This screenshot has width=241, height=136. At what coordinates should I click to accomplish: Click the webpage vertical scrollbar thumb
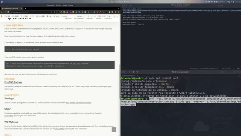click(x=120, y=81)
